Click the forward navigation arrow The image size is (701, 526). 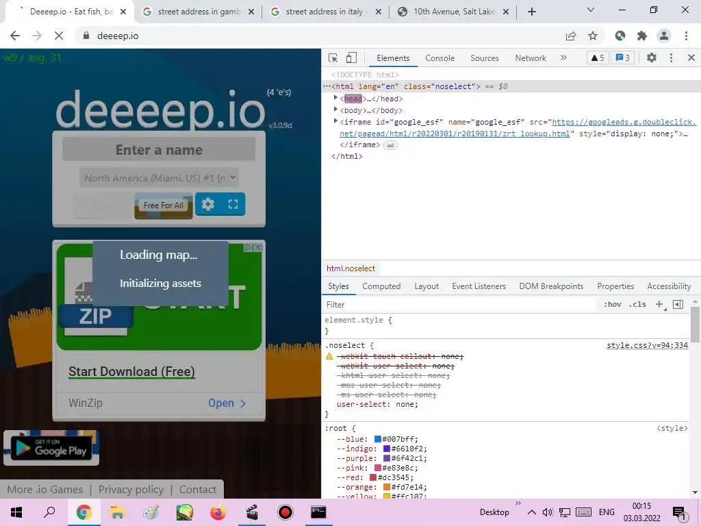[x=37, y=36]
